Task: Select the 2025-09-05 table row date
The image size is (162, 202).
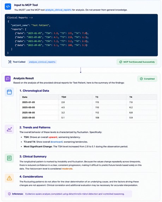Action: [29, 118]
